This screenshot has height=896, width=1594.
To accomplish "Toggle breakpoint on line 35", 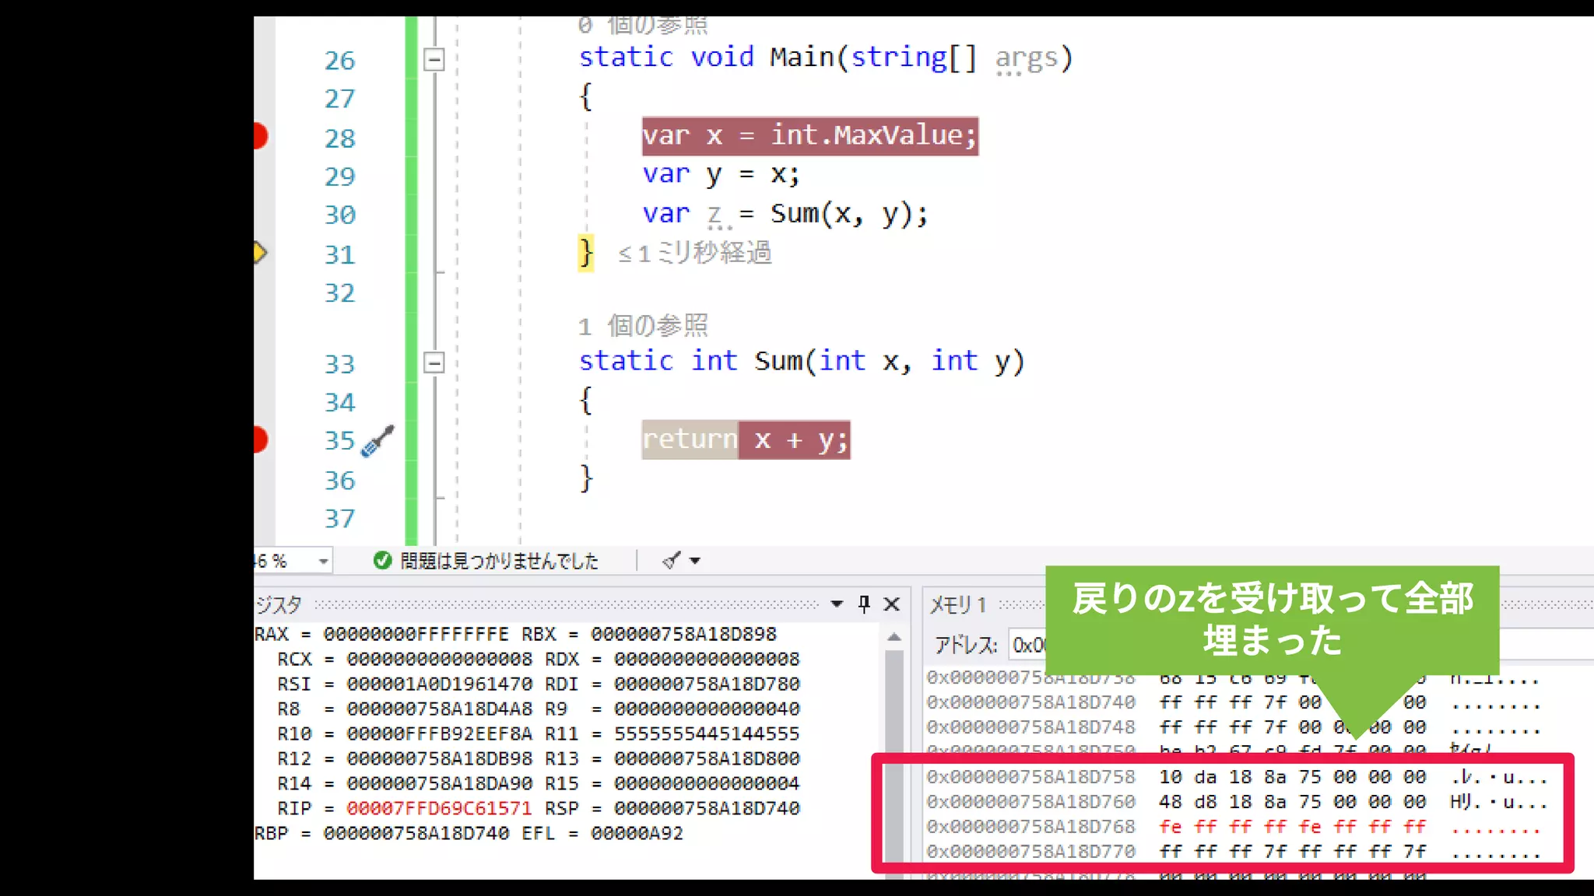I will click(x=261, y=439).
